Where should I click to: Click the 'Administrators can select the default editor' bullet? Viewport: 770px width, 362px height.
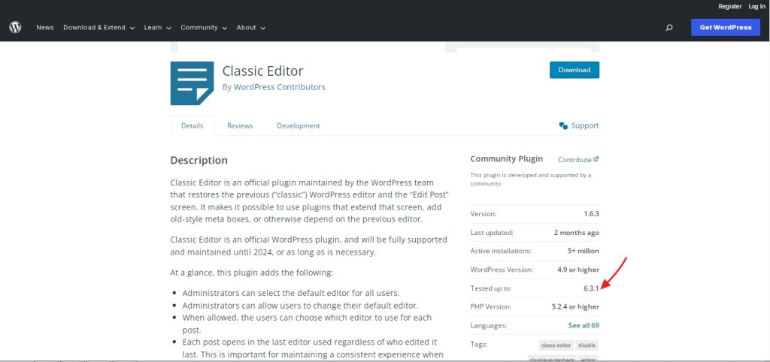pos(291,293)
